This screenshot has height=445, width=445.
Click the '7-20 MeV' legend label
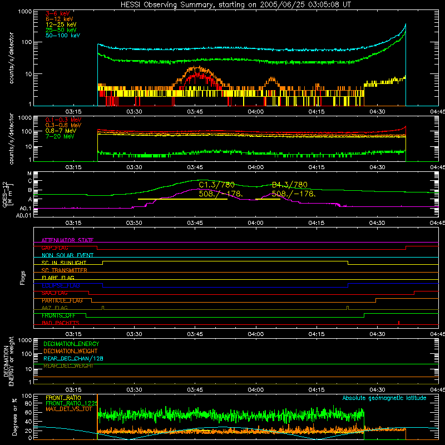pos(60,136)
